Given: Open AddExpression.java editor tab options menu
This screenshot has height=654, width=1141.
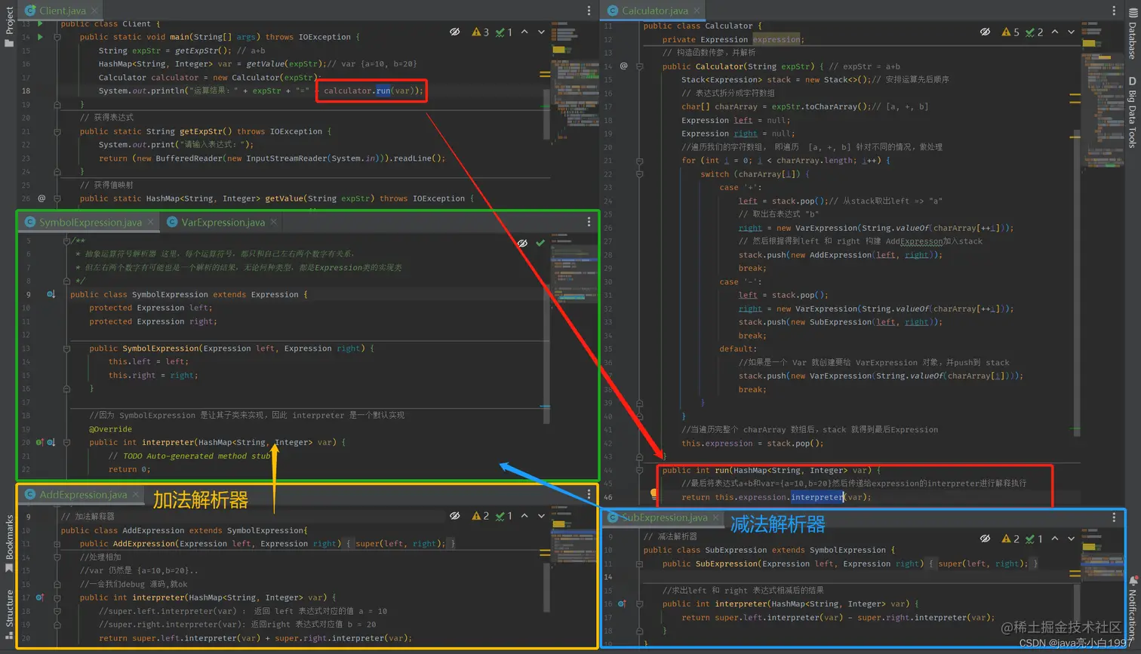Looking at the screenshot, I should [x=589, y=495].
